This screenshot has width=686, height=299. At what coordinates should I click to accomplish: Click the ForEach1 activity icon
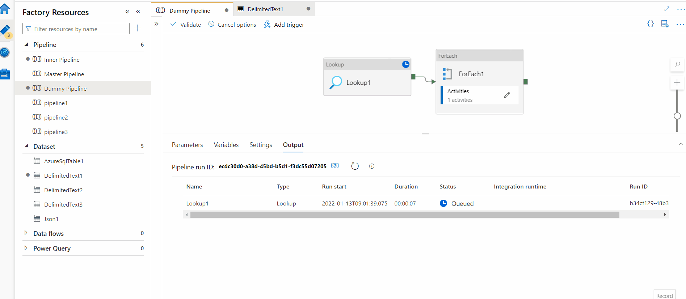click(447, 74)
